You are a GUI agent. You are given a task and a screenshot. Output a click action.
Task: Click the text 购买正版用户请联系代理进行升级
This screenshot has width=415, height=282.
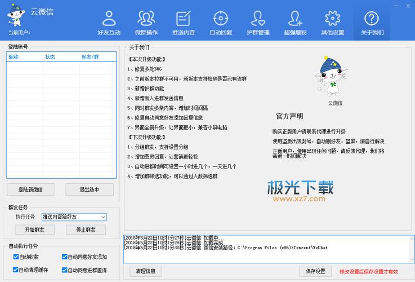tap(309, 131)
